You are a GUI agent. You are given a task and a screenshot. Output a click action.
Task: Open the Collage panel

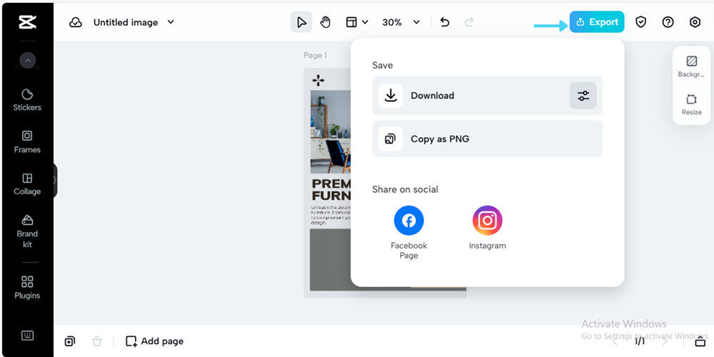(27, 183)
